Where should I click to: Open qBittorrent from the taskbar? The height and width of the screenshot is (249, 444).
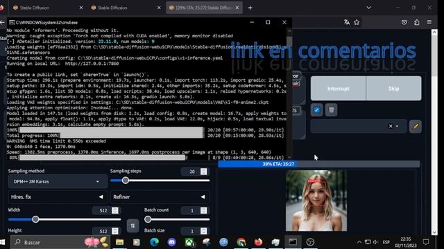click(223, 242)
